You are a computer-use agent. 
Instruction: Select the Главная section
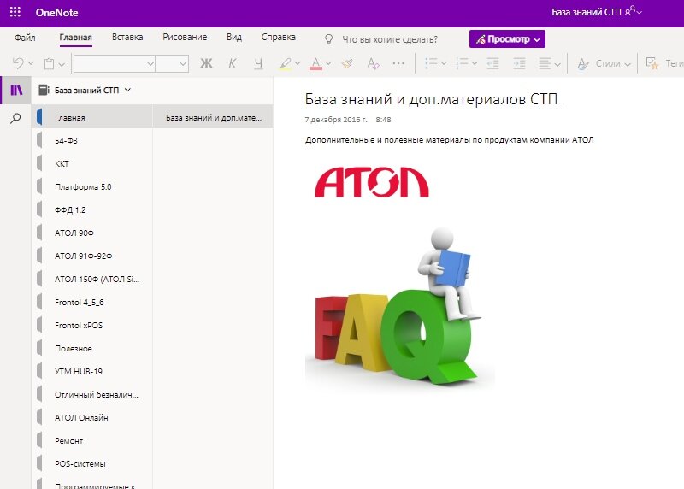92,117
